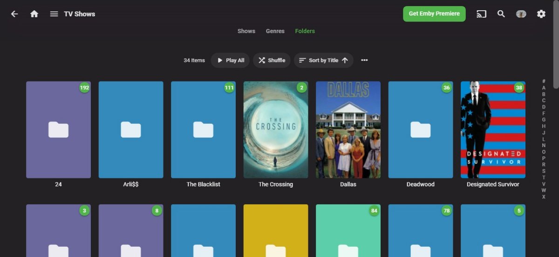Viewport: 559px width, 257px height.
Task: Jump to letter T in alphabet picker
Action: (544, 177)
